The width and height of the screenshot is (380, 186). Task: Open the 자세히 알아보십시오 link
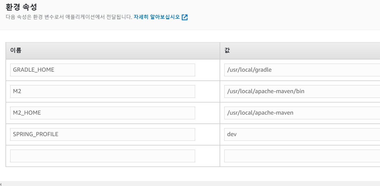pyautogui.click(x=157, y=17)
